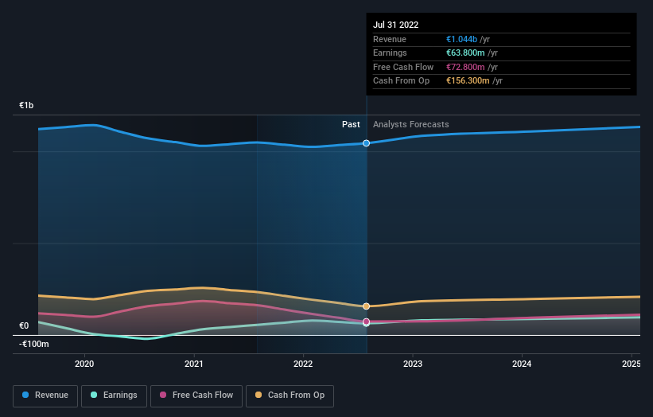
Task: Click the Analysts Forecasts label
Action: 411,124
